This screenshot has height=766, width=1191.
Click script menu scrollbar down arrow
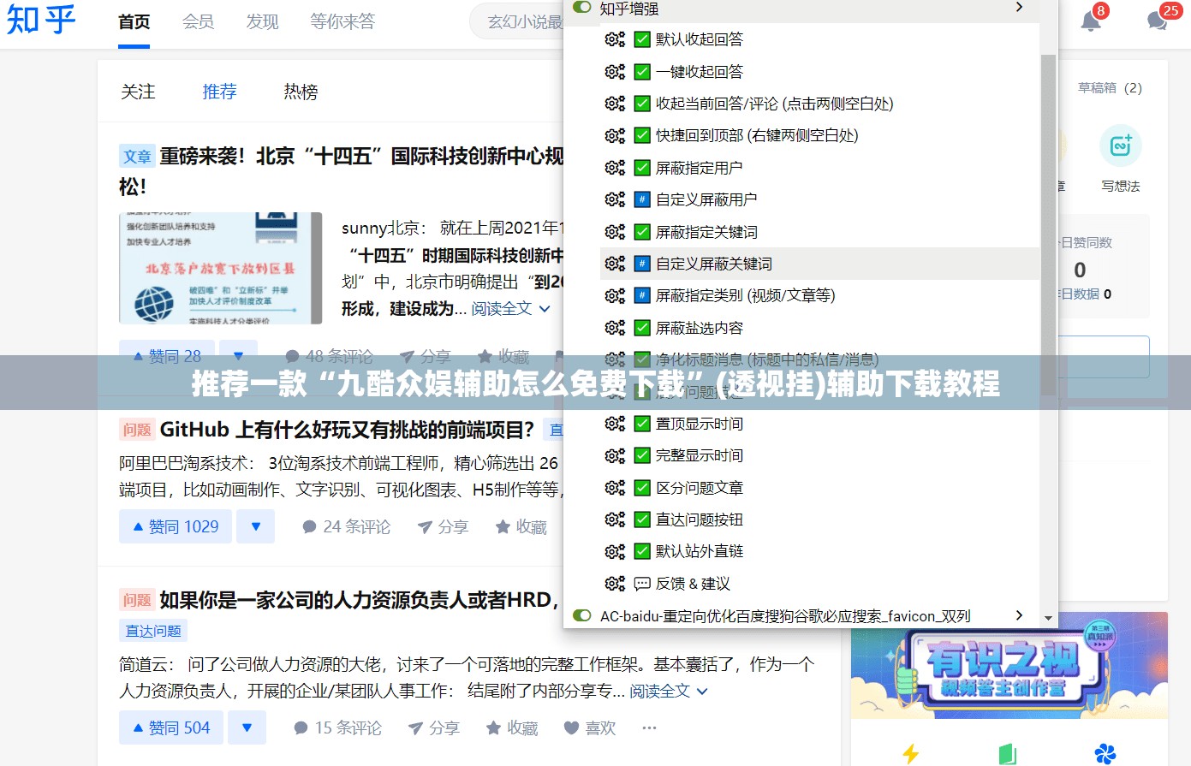pos(1048,617)
